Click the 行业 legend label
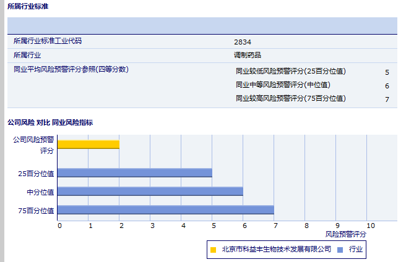 tap(356, 250)
